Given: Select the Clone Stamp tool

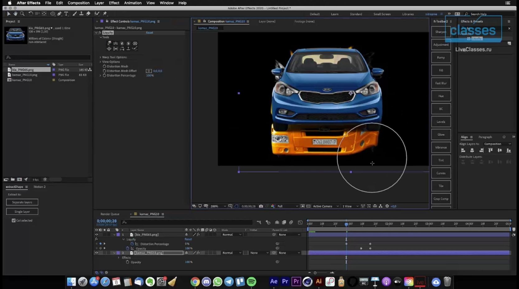Looking at the screenshot, I should click(81, 14).
